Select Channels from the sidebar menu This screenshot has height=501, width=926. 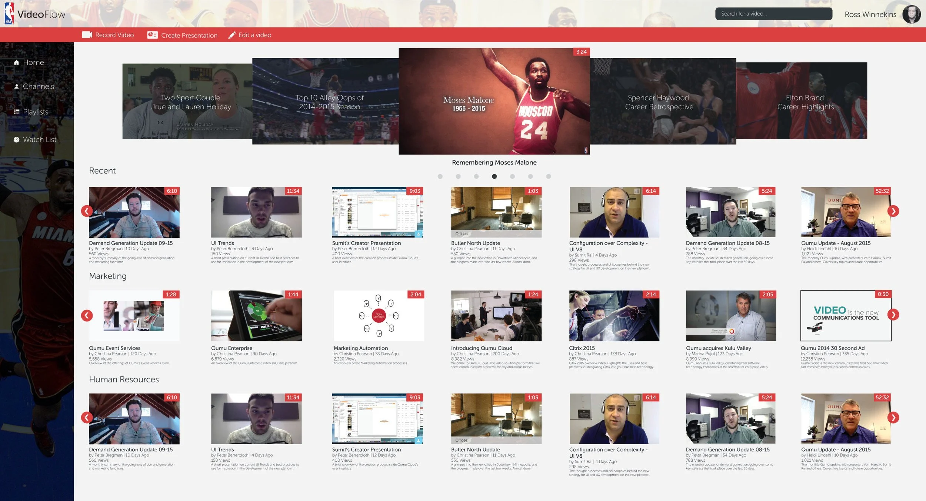[38, 86]
